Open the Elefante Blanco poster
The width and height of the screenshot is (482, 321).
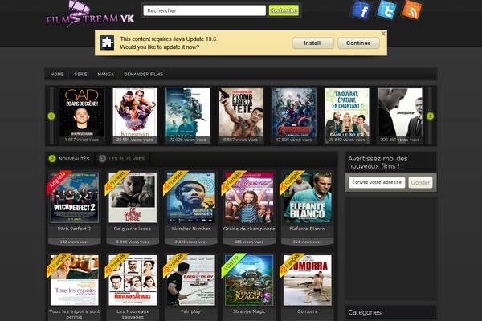[308, 197]
